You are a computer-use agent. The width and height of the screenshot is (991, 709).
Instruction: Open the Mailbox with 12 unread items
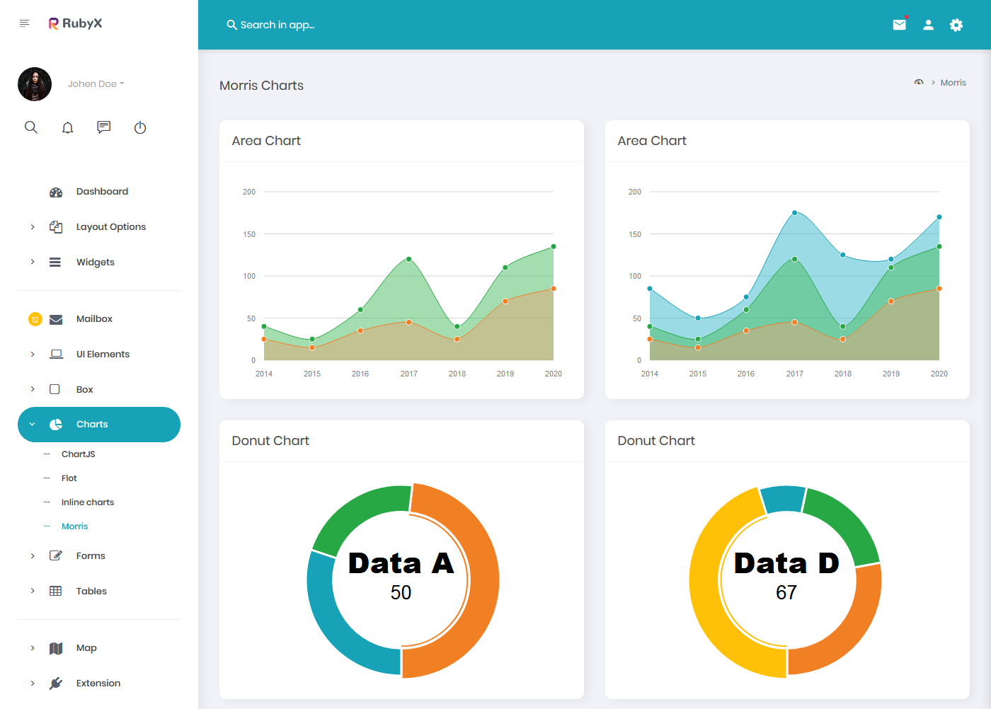(93, 318)
